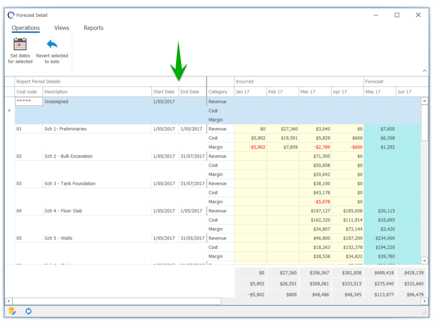Select Sch 5 - Walls description
The width and height of the screenshot is (435, 321).
tap(97, 238)
